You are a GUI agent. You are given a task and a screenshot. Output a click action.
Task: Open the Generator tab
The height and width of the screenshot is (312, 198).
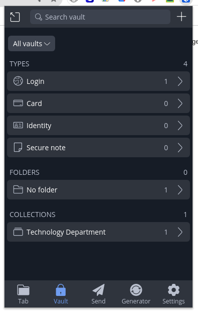pos(136,294)
